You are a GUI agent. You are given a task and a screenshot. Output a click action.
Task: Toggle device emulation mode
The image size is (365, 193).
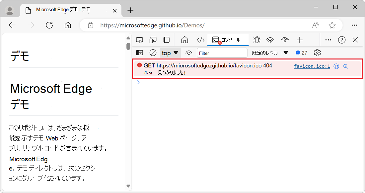click(x=153, y=40)
